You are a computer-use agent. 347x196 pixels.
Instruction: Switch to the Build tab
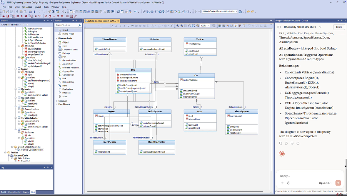pos(3,192)
